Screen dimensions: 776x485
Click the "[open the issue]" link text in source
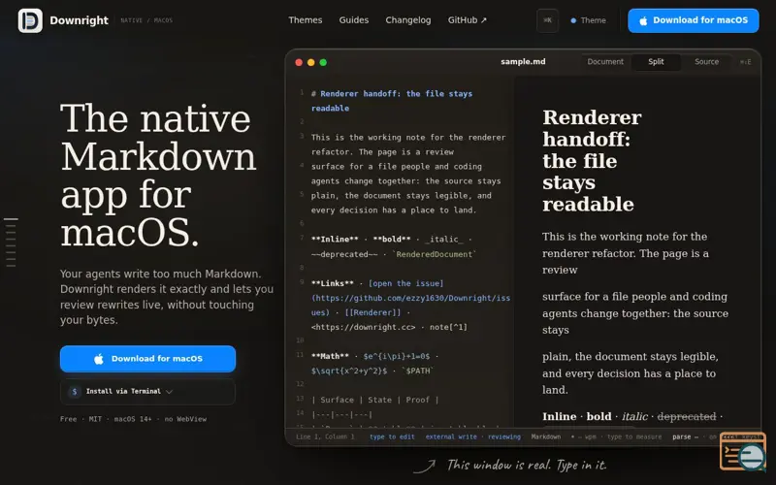pos(405,283)
